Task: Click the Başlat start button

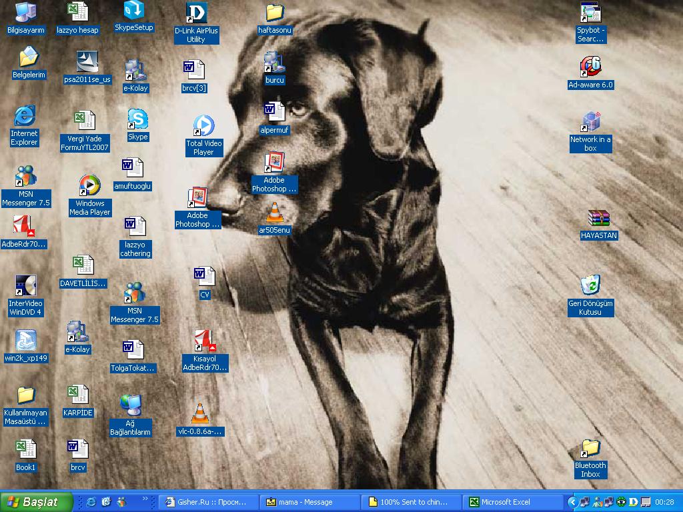Action: [37, 502]
